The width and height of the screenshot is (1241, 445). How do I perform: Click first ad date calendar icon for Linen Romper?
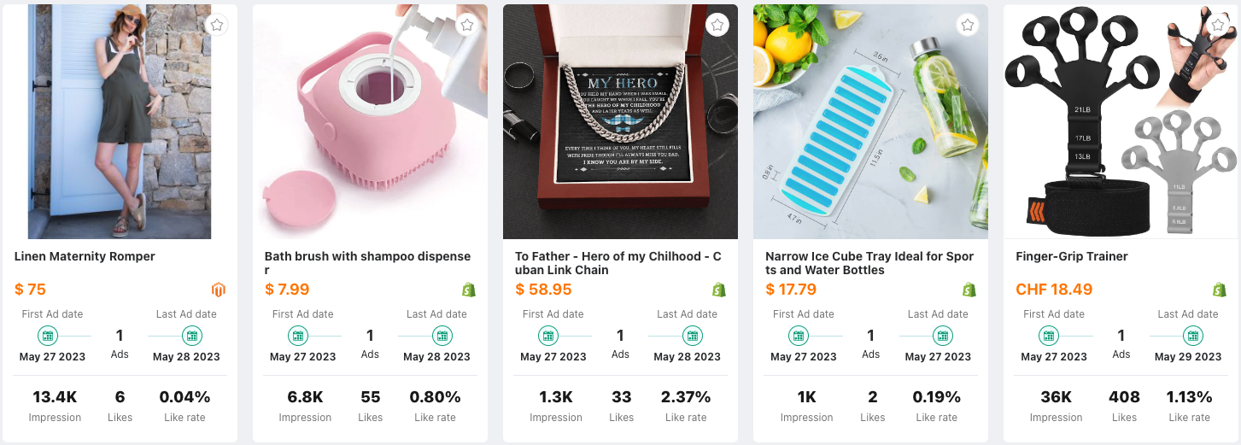click(x=48, y=336)
